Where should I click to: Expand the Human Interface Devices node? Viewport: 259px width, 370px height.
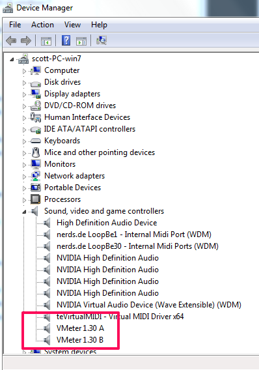(x=24, y=118)
